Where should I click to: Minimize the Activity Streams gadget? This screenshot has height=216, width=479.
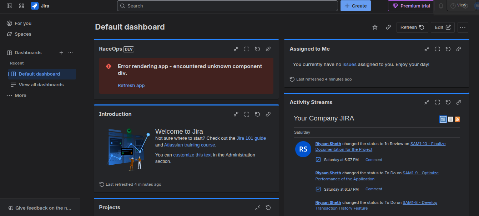pos(427,102)
